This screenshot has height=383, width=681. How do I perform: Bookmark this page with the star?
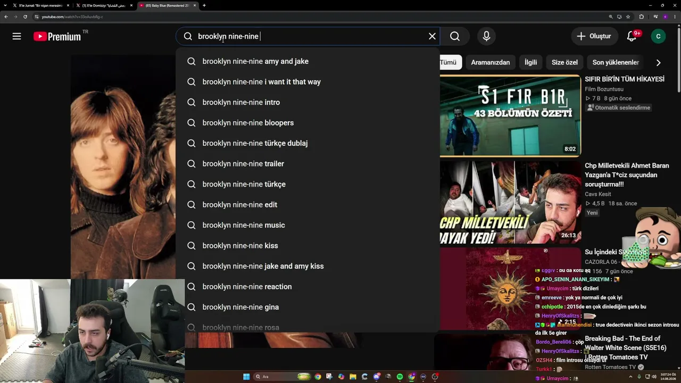click(x=628, y=16)
